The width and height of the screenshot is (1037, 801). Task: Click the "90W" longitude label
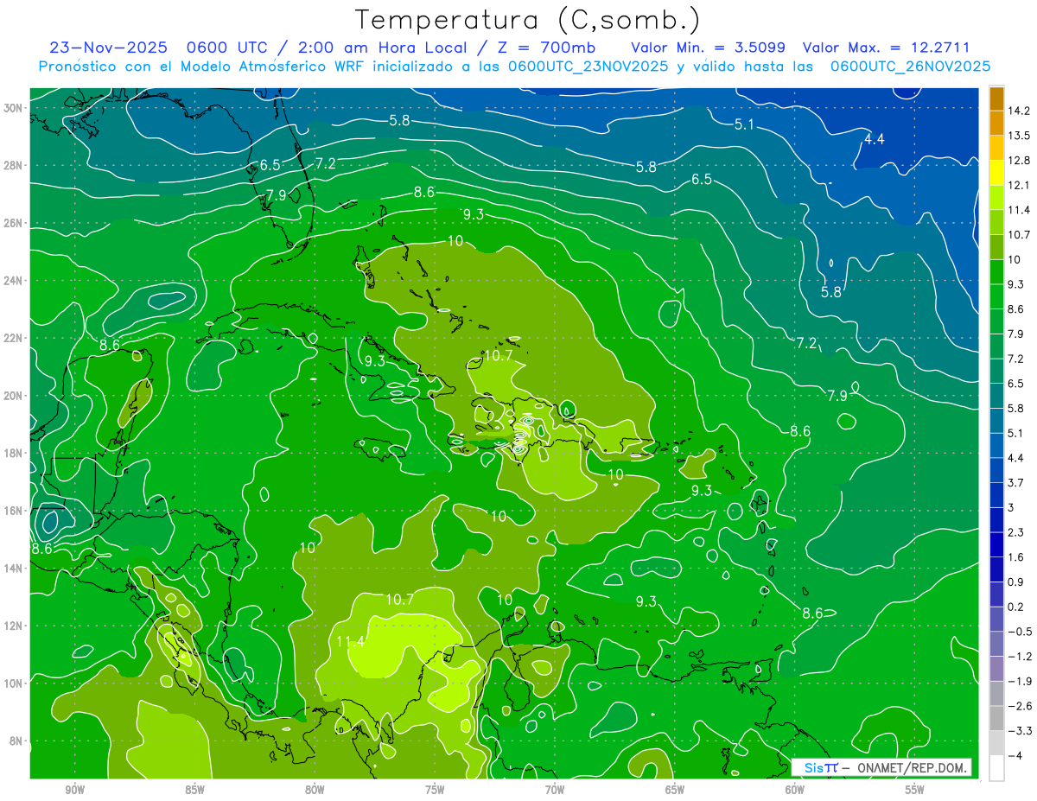click(x=75, y=790)
